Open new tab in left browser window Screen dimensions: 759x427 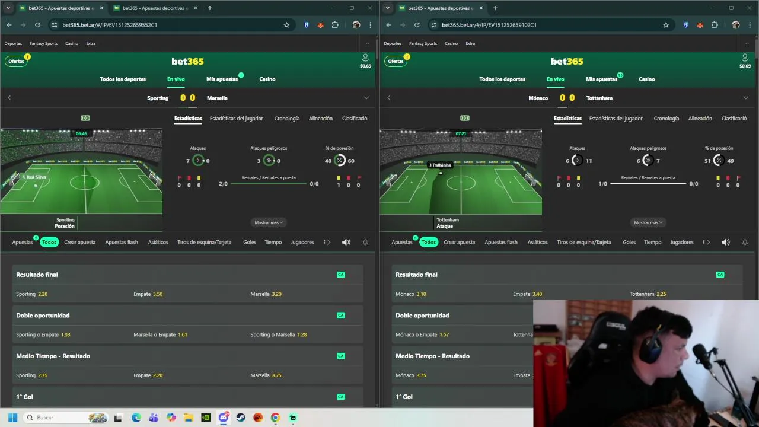click(209, 8)
